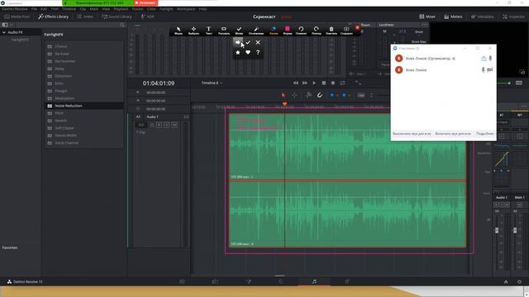
Task: Toggle the Media Pool panel
Action: click(x=17, y=16)
